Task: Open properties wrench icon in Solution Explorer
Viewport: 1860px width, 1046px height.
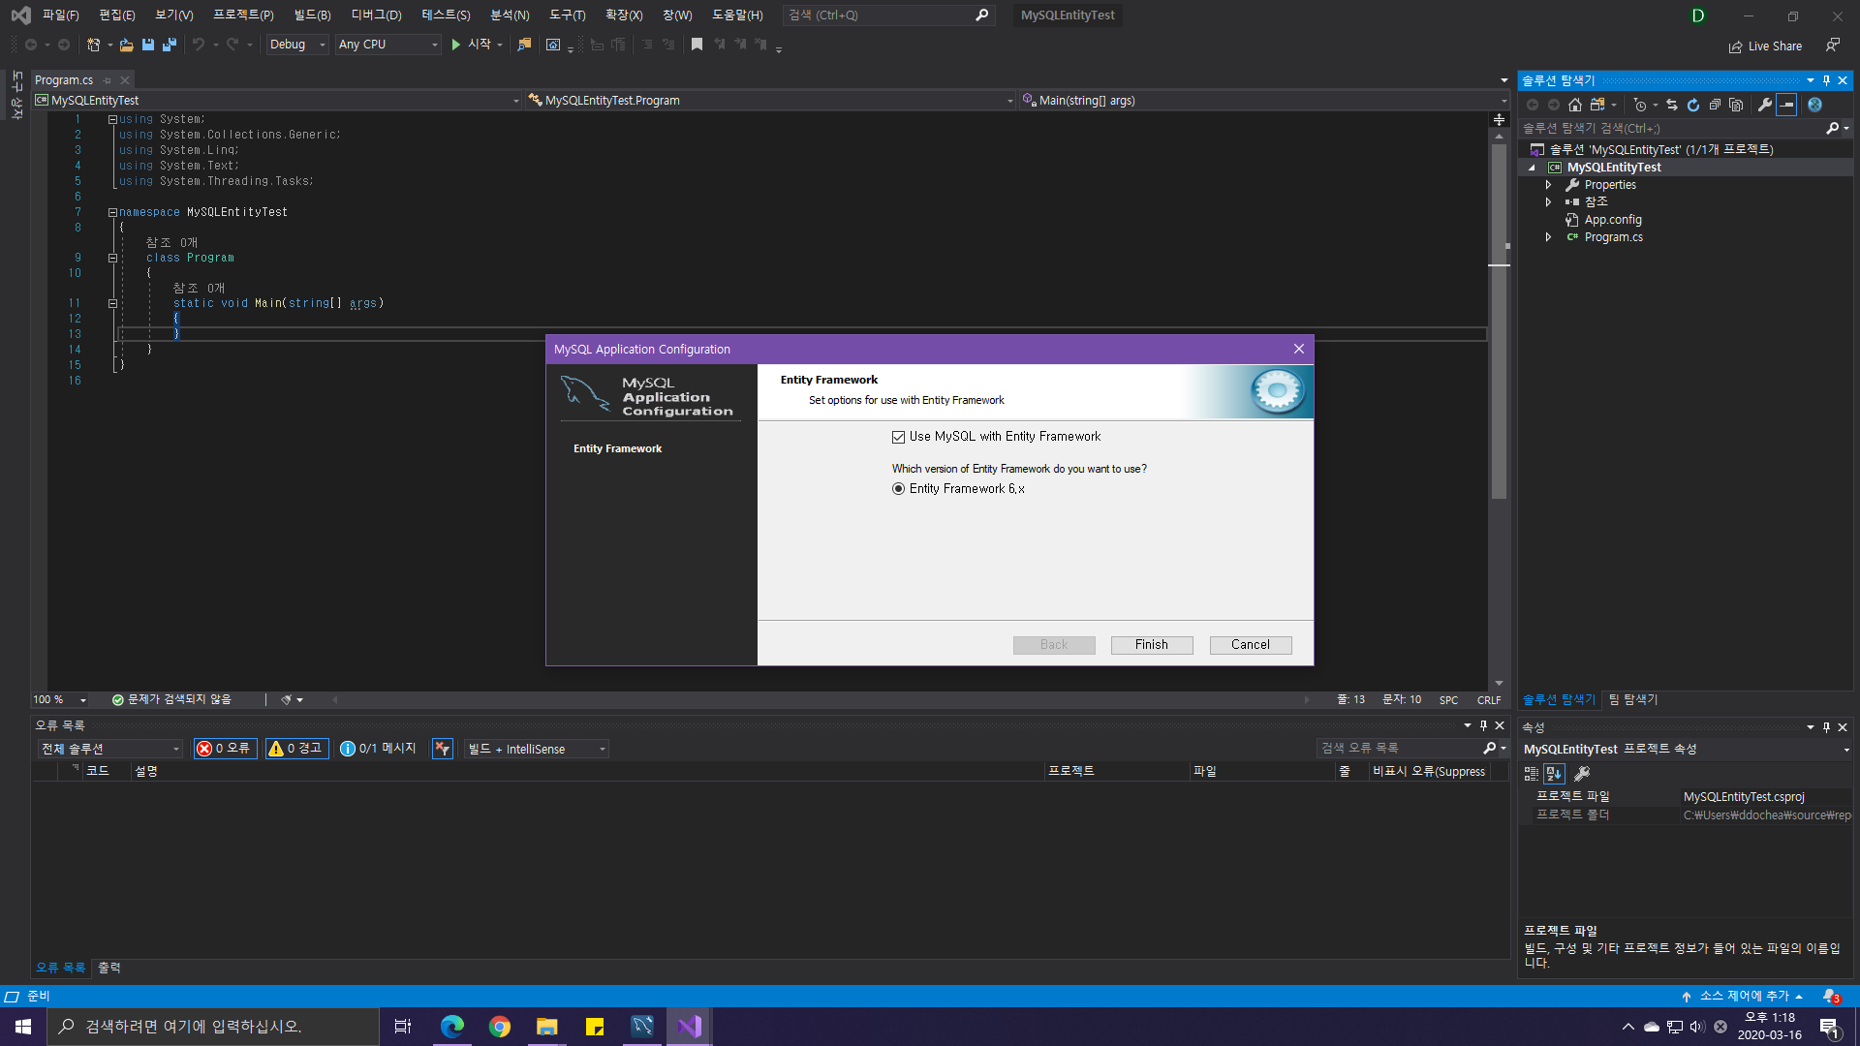Action: point(1764,105)
